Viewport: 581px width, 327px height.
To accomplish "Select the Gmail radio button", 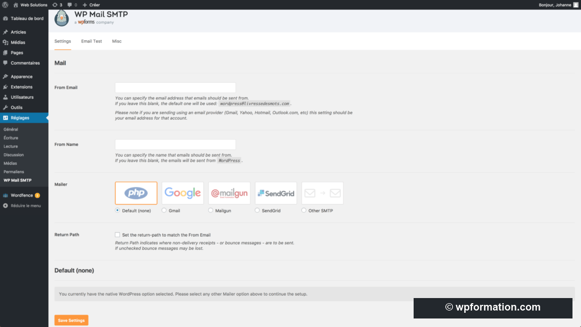I will tap(164, 210).
